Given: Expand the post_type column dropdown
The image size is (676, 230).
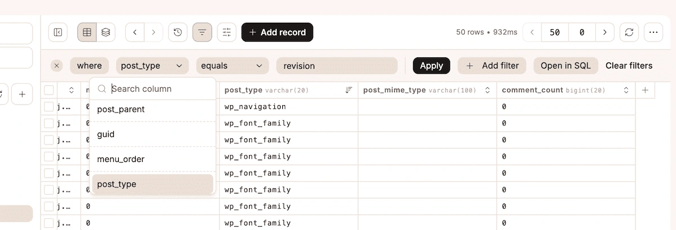Looking at the screenshot, I should 152,66.
